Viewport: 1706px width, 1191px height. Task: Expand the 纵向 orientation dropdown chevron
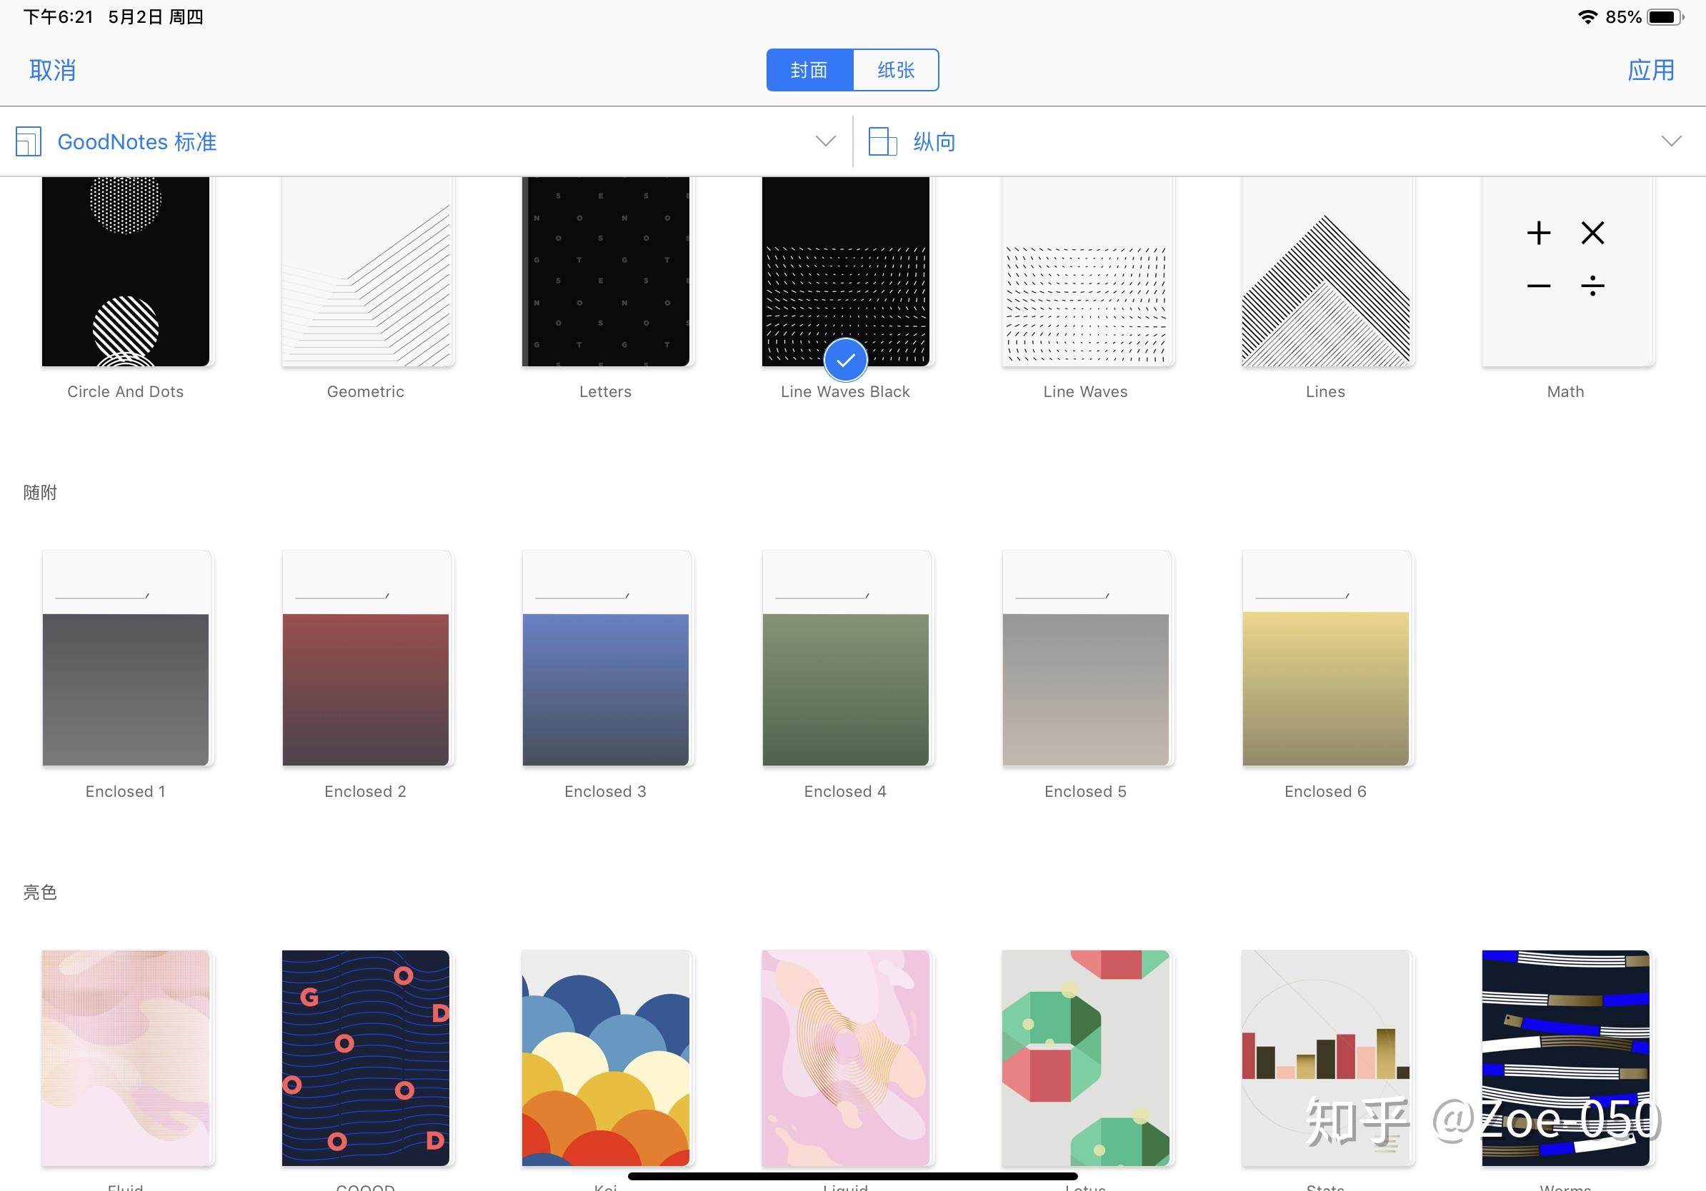coord(1671,141)
